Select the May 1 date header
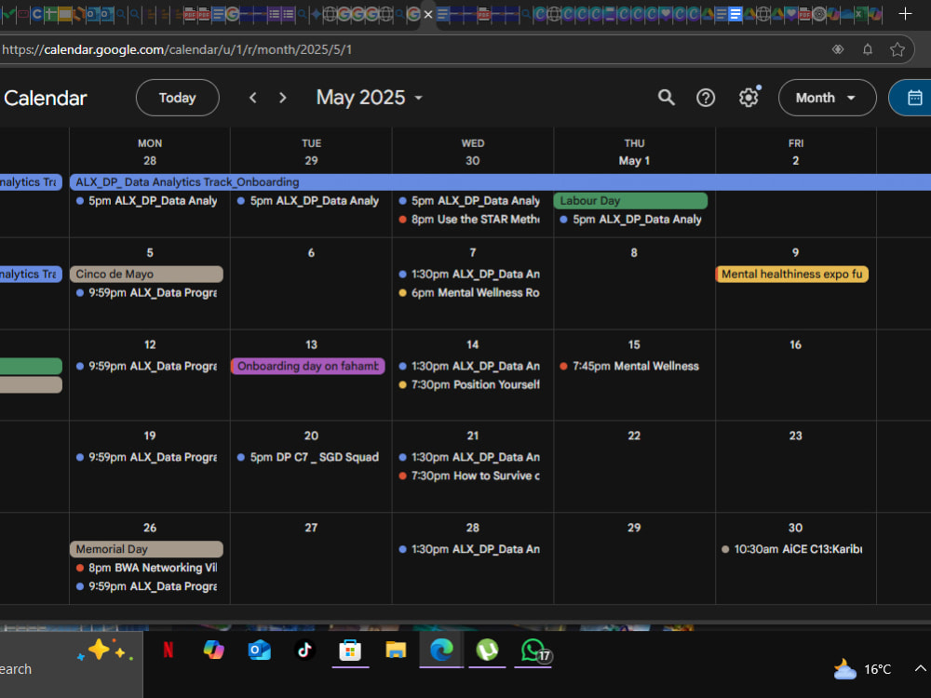The image size is (931, 698). [x=633, y=161]
